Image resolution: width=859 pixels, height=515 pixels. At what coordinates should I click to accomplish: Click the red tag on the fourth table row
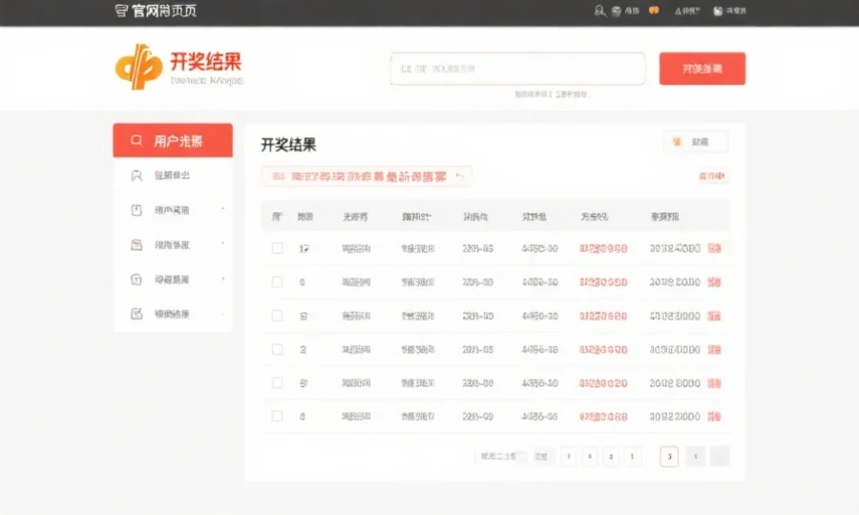714,350
